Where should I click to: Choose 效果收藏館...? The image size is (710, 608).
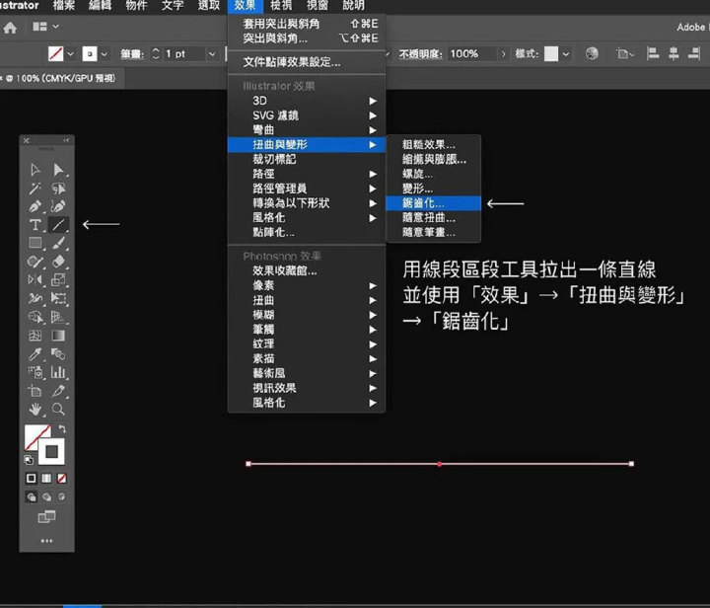click(307, 270)
